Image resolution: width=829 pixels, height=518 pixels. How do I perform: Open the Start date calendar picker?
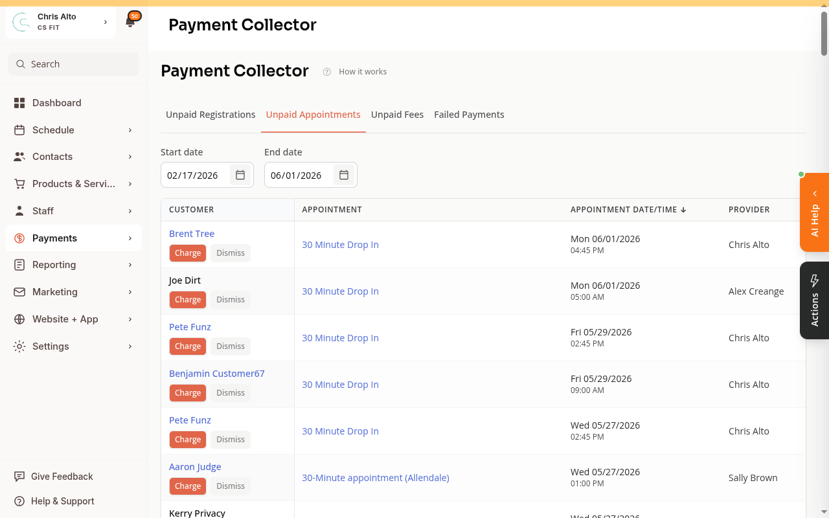[240, 175]
